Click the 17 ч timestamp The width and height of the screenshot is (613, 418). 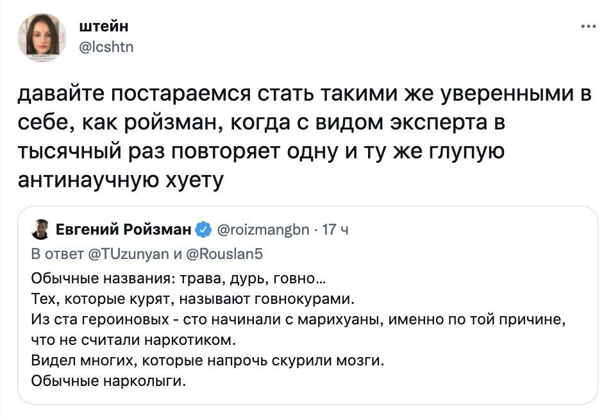coord(335,229)
